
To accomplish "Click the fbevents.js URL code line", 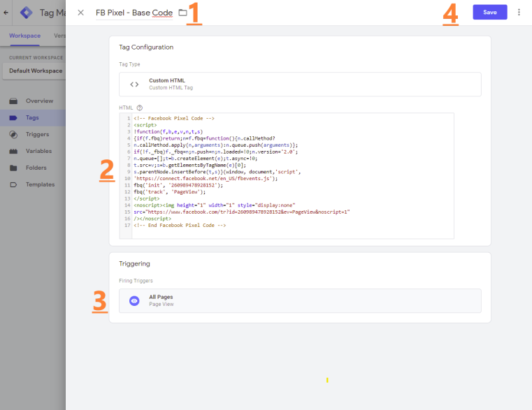I will [x=206, y=178].
